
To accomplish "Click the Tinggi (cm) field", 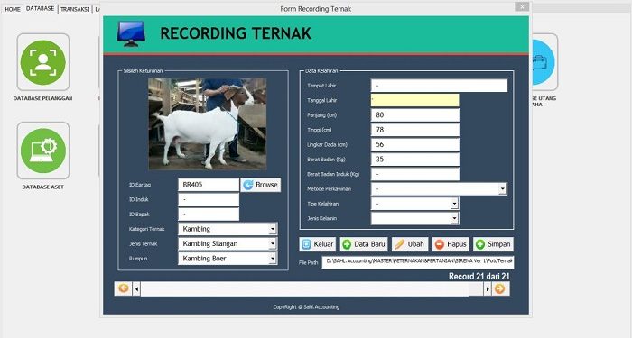I will (x=414, y=130).
